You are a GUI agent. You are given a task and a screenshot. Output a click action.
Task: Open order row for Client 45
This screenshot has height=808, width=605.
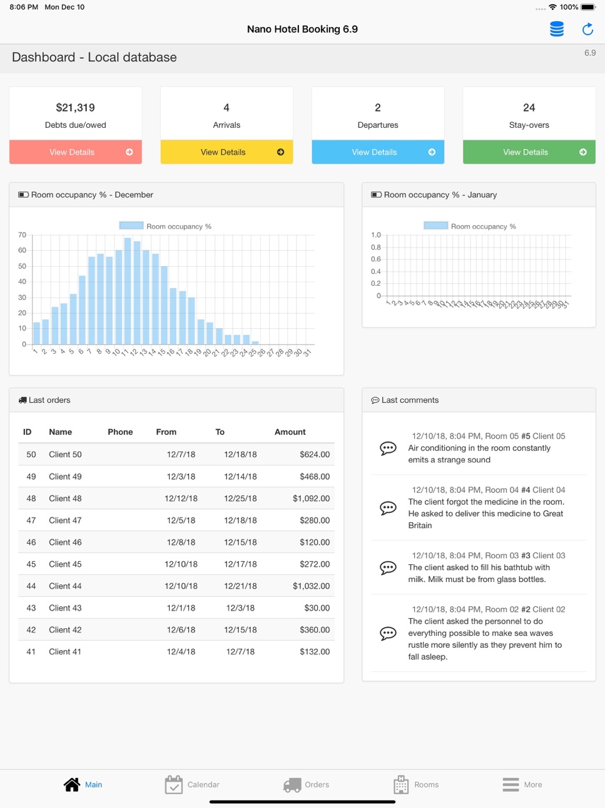pos(176,564)
